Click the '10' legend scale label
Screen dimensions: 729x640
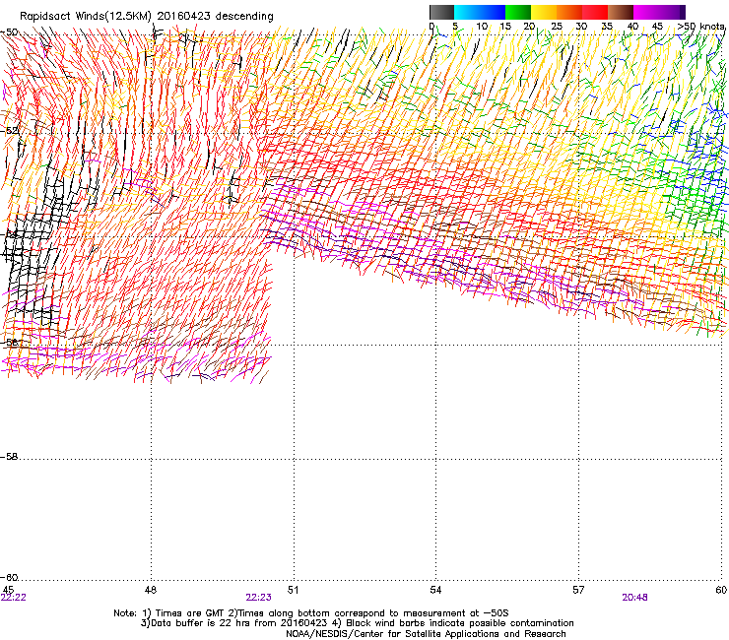click(482, 27)
